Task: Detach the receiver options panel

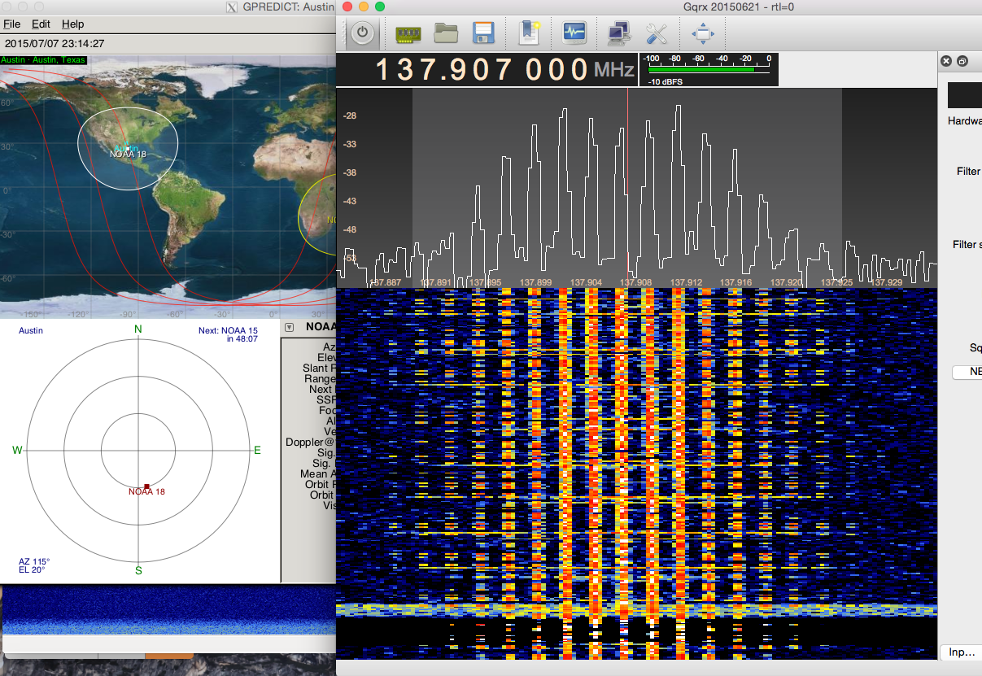Action: pos(962,61)
